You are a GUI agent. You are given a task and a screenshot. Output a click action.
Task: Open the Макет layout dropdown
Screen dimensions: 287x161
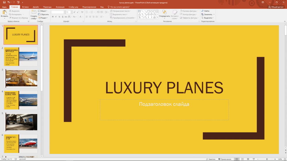coord(43,11)
